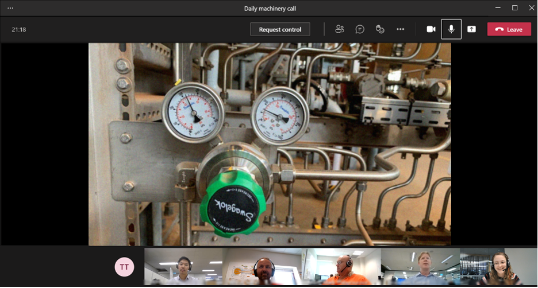Share content with the share tray icon
Screen dimensions: 538x288
[471, 29]
